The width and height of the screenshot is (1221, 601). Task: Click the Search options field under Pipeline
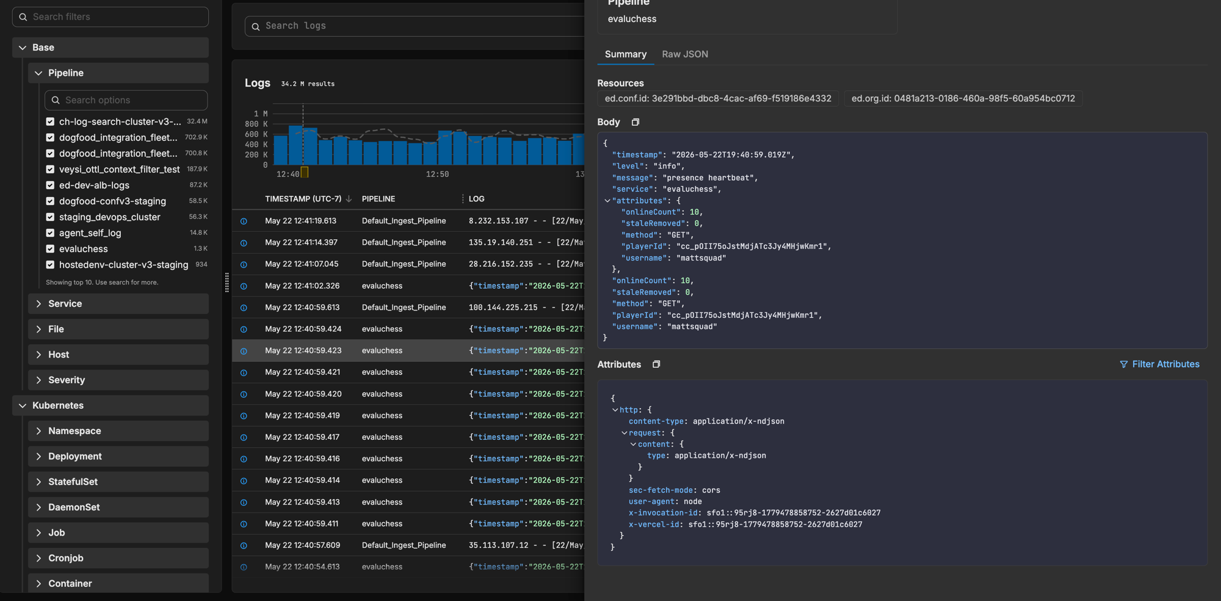tap(126, 100)
